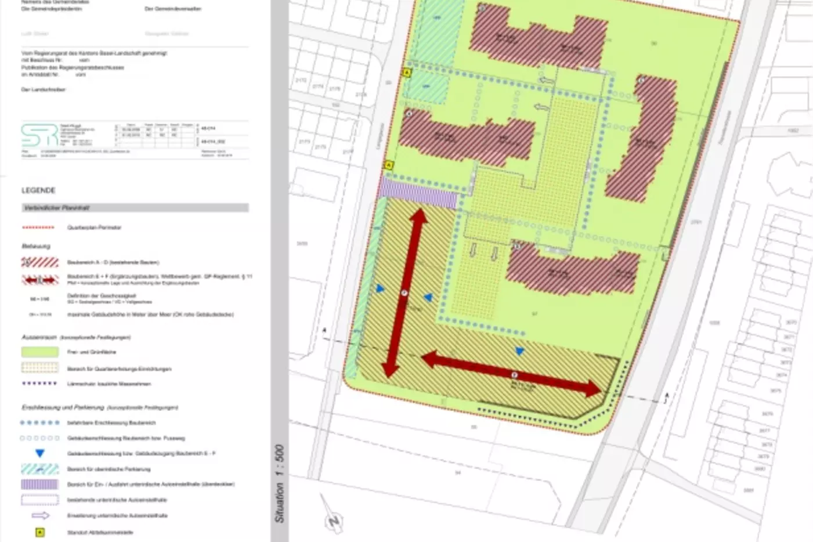The height and width of the screenshot is (542, 813).
Task: Click the blue triangle symbol in legend
Action: pos(40,453)
